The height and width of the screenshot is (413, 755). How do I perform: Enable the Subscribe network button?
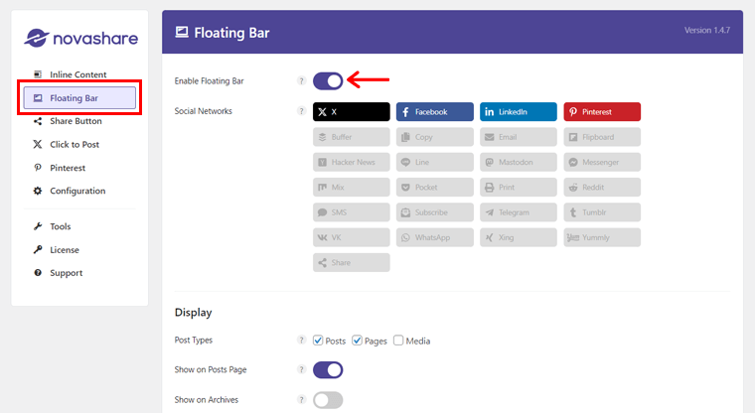pos(435,212)
